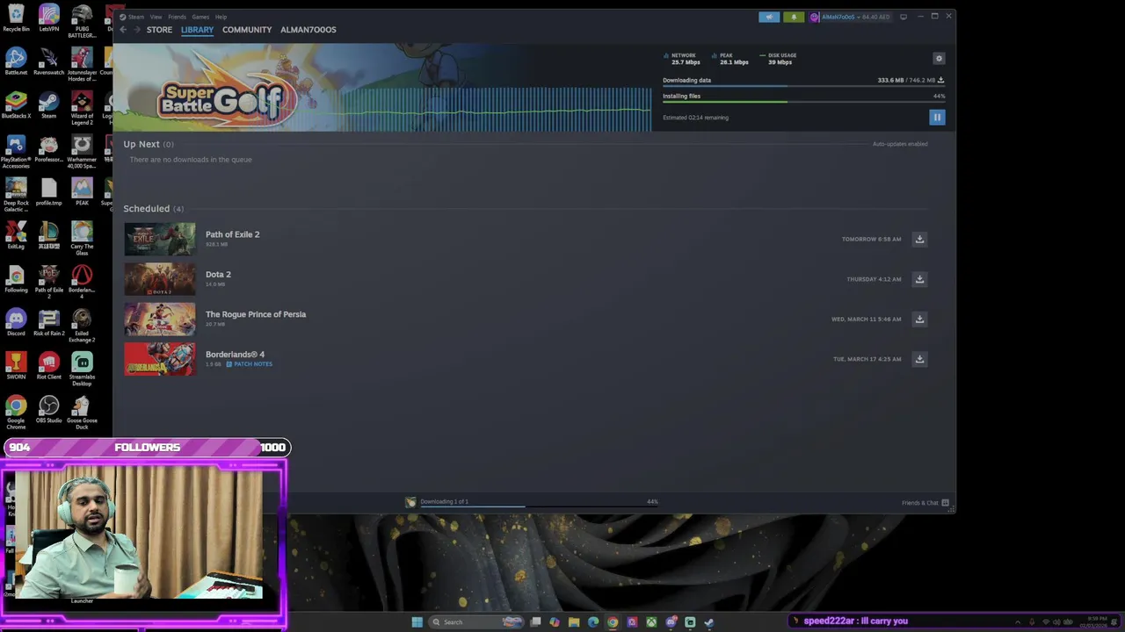This screenshot has height=632, width=1125.
Task: Select Deep Rock Galactic desktop icon
Action: coord(16,194)
